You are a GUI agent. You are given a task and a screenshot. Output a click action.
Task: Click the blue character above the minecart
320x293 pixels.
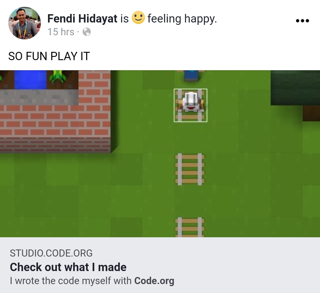coord(191,76)
